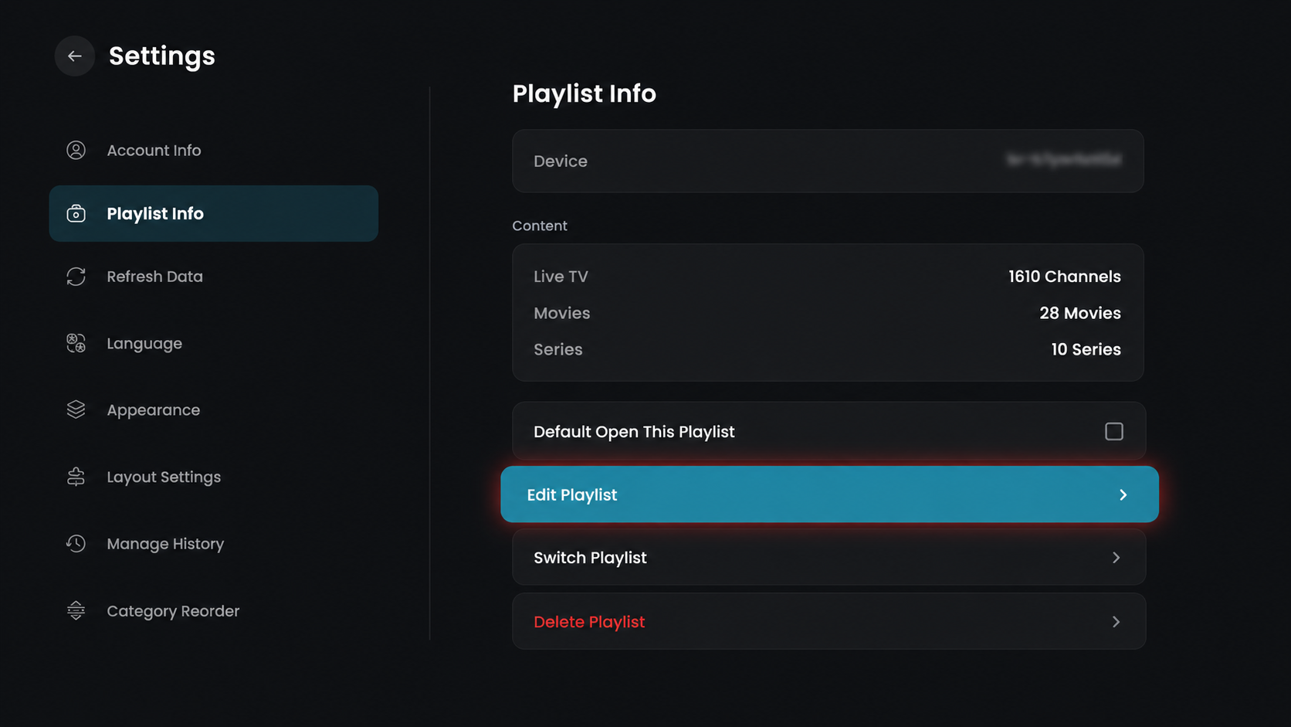Click the Delete Playlist red label

pos(589,622)
